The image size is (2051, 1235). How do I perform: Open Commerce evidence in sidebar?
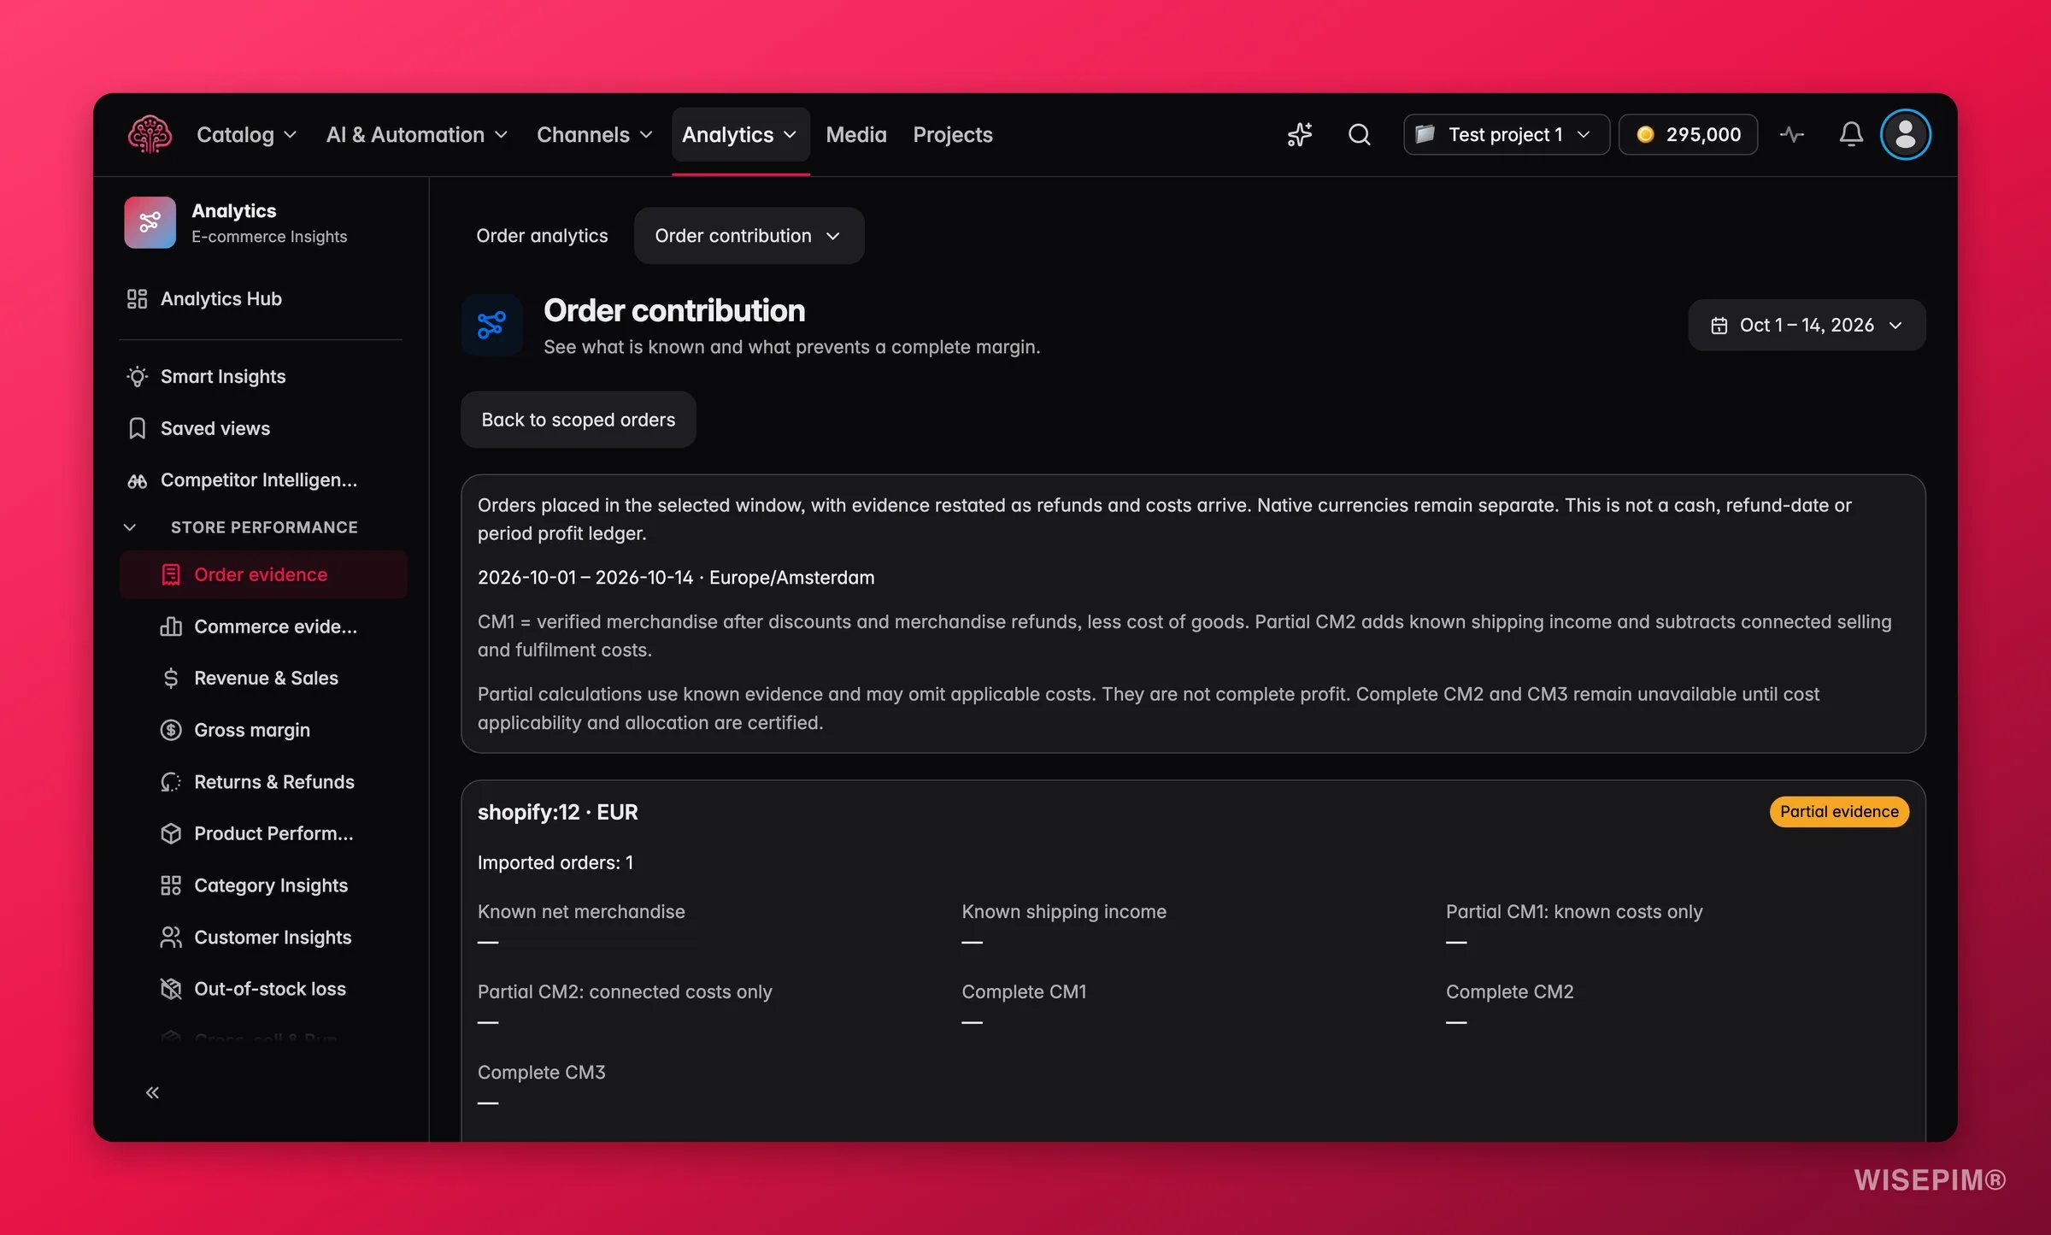click(263, 626)
